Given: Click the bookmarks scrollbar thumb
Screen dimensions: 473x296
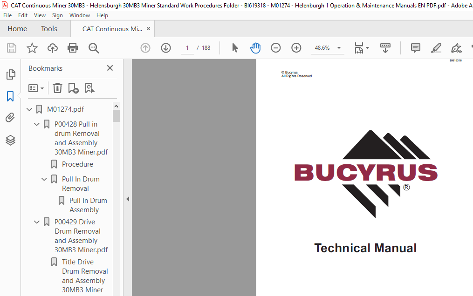Looking at the screenshot, I should pyautogui.click(x=116, y=116).
